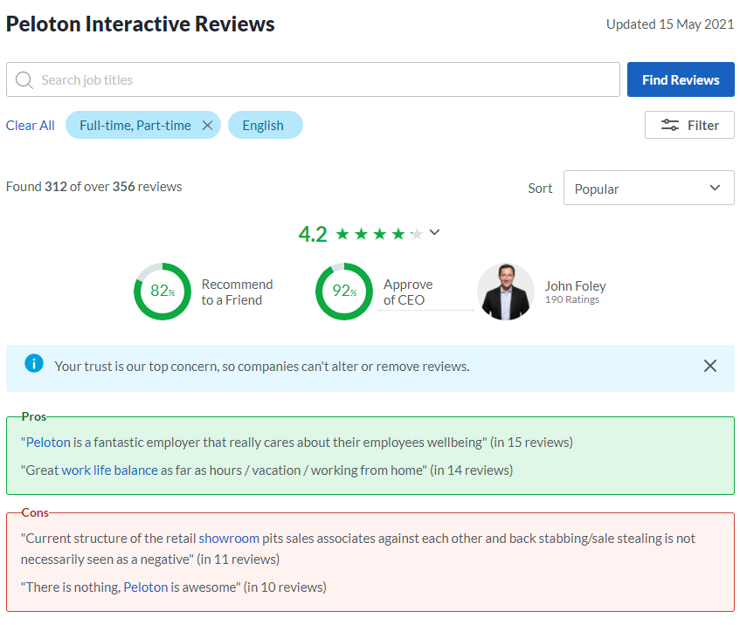Click the green star rating row
740x625 pixels.
point(379,234)
